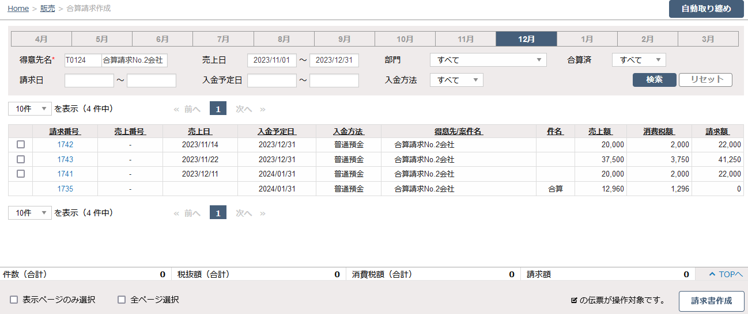
Task: Click the TOPへ link
Action: (x=726, y=274)
